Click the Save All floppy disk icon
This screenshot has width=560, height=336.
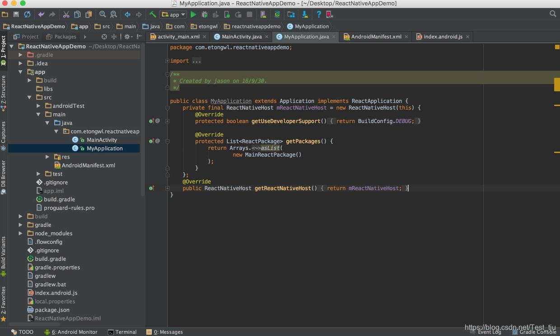tap(16, 14)
